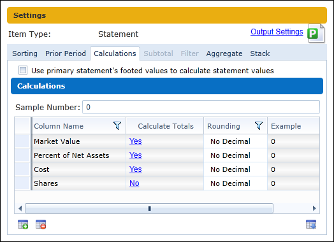This screenshot has width=334, height=242.
Task: Click the Shares column name cell
Action: click(79, 183)
